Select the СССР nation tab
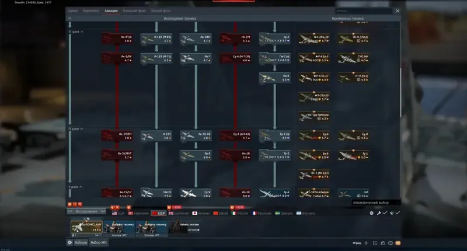This screenshot has height=251, width=467. tap(158, 213)
